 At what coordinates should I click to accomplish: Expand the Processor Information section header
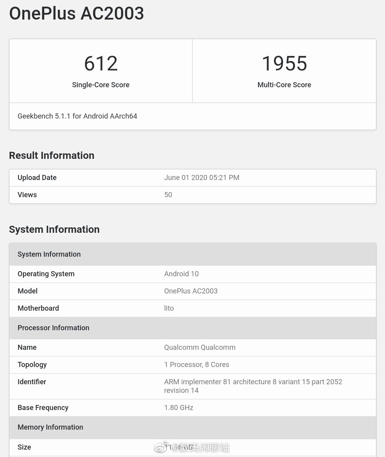point(53,327)
